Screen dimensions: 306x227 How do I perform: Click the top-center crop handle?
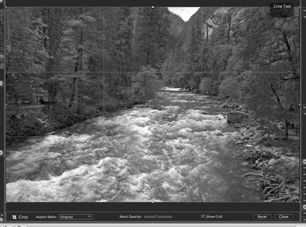coord(153,7)
